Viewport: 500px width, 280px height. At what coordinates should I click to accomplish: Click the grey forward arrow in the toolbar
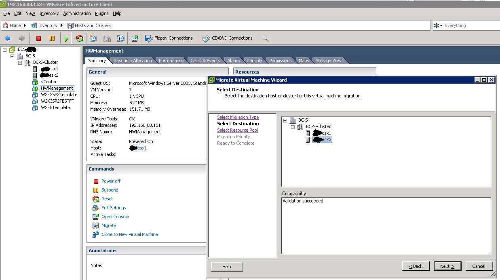coord(22,38)
